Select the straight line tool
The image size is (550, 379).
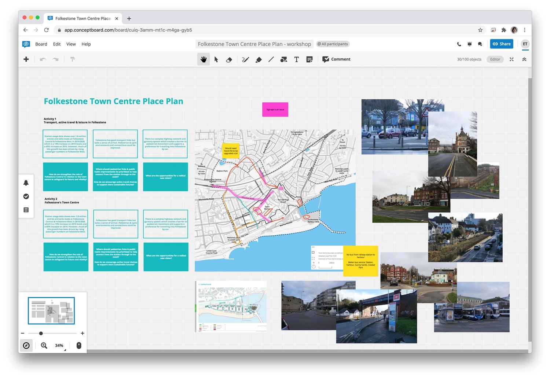271,59
